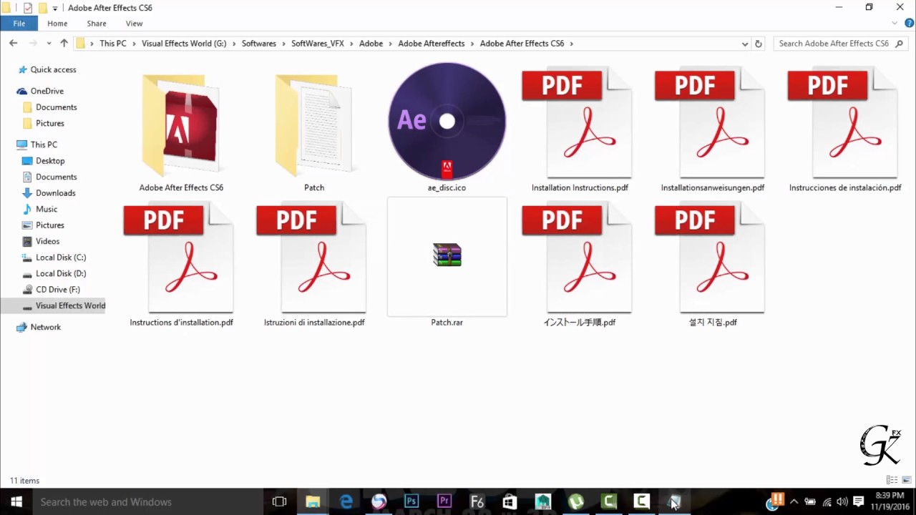Image resolution: width=916 pixels, height=515 pixels.
Task: Open uTorrent from taskbar
Action: 576,502
